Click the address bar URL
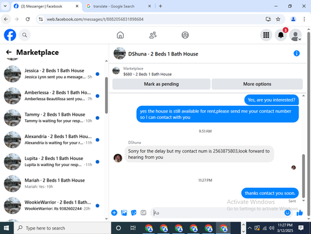Viewport: 311px width, 234px height. tap(95, 19)
